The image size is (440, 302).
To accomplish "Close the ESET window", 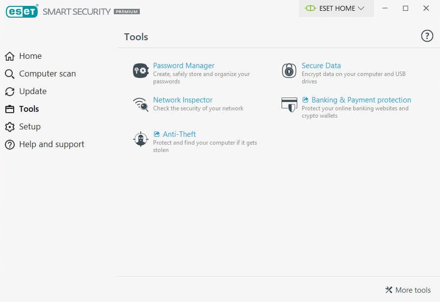I will (426, 8).
